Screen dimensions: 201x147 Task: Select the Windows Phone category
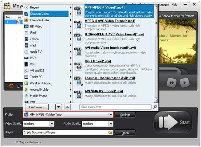[x=48, y=83]
